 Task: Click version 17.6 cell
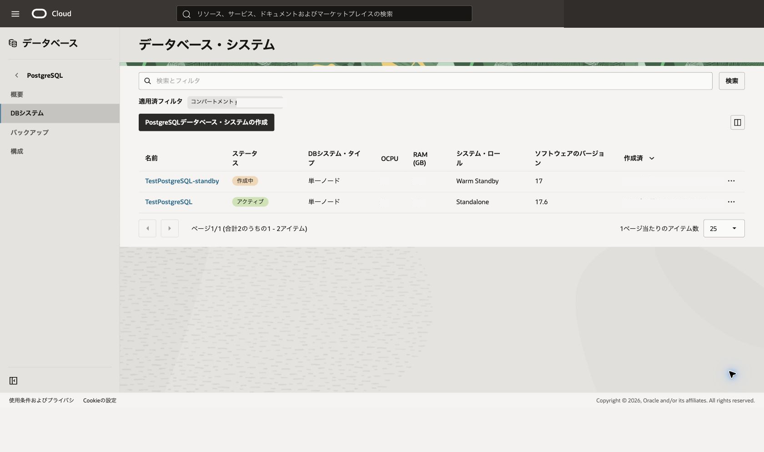(x=541, y=202)
